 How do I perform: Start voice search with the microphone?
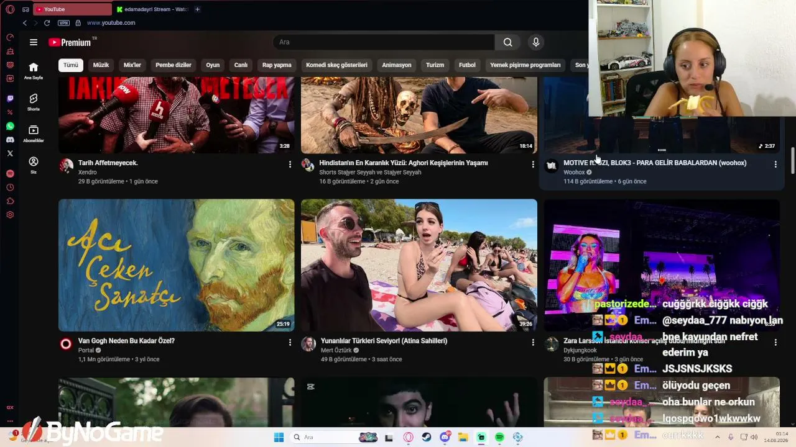click(x=536, y=42)
